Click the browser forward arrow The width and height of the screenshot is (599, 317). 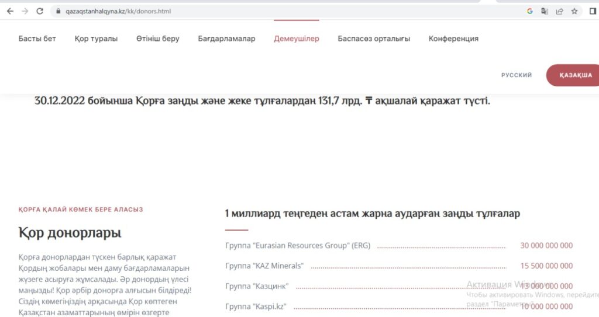(25, 11)
